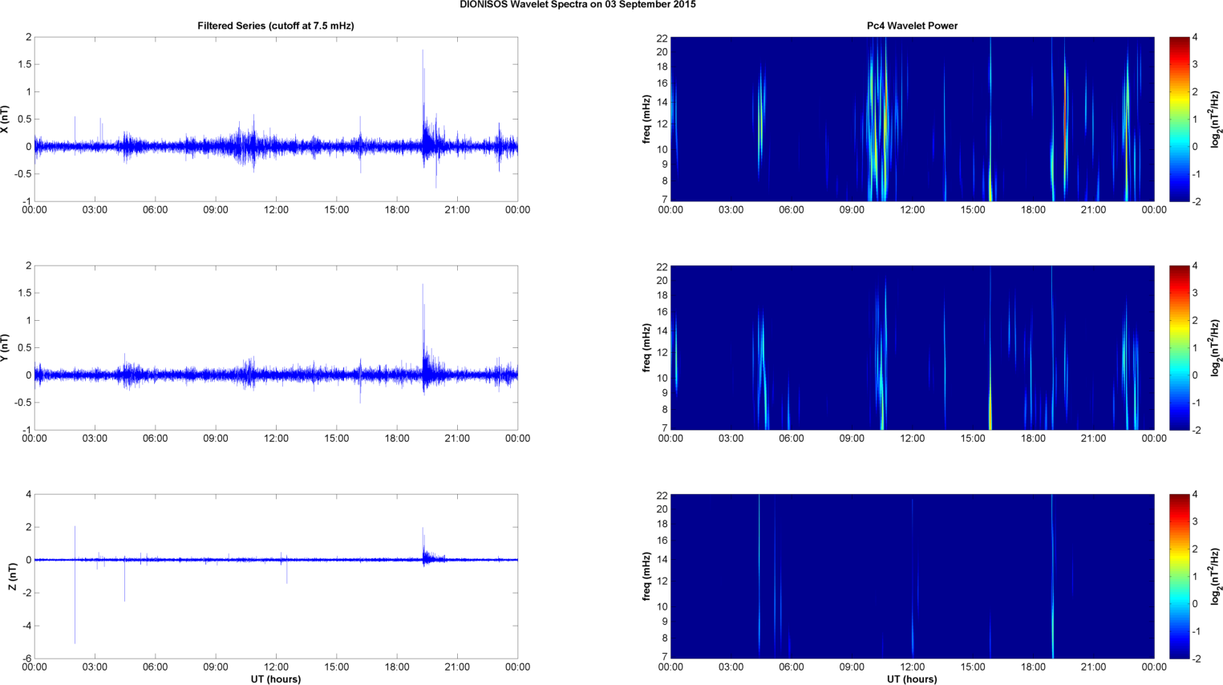The image size is (1223, 685).
Task: Click the log2(nT²/Hz) label of the bottom colorbar
Action: click(x=1216, y=577)
